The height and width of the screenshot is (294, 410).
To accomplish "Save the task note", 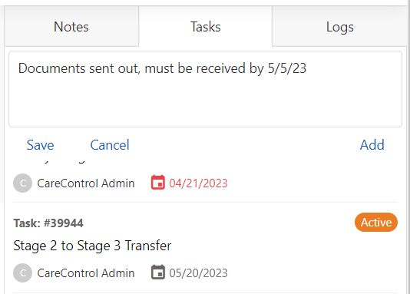I will tap(40, 145).
